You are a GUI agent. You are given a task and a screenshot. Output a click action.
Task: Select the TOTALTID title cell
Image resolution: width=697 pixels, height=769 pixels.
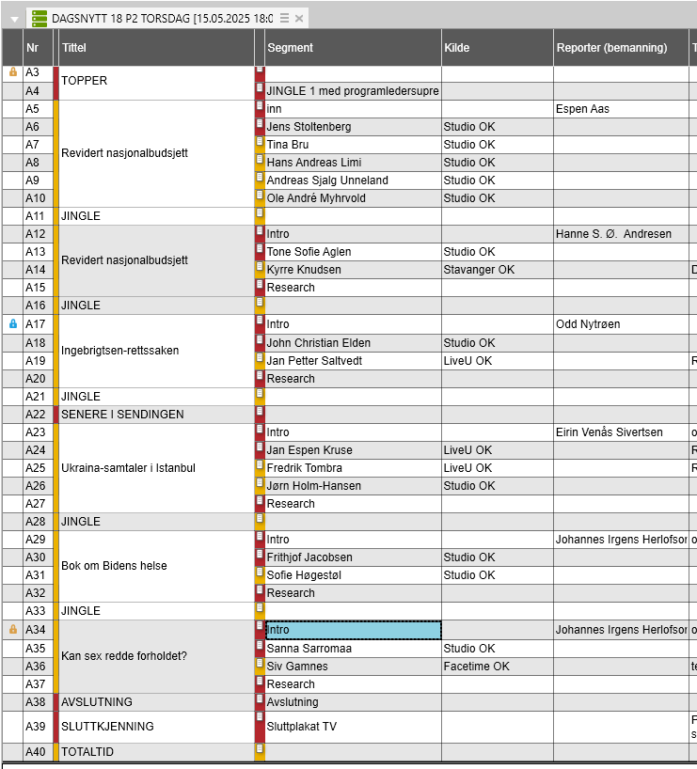point(156,752)
